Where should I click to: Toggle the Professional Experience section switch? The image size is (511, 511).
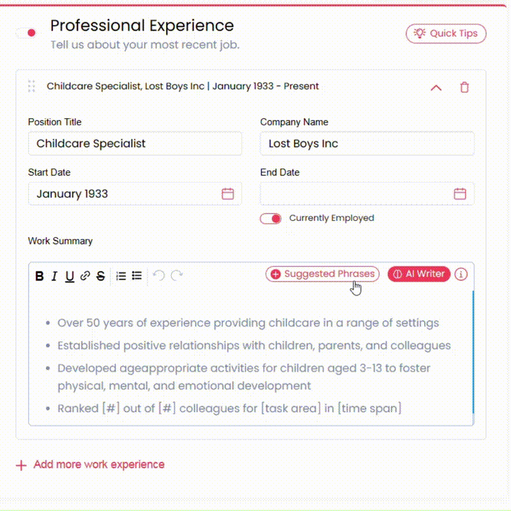(27, 33)
